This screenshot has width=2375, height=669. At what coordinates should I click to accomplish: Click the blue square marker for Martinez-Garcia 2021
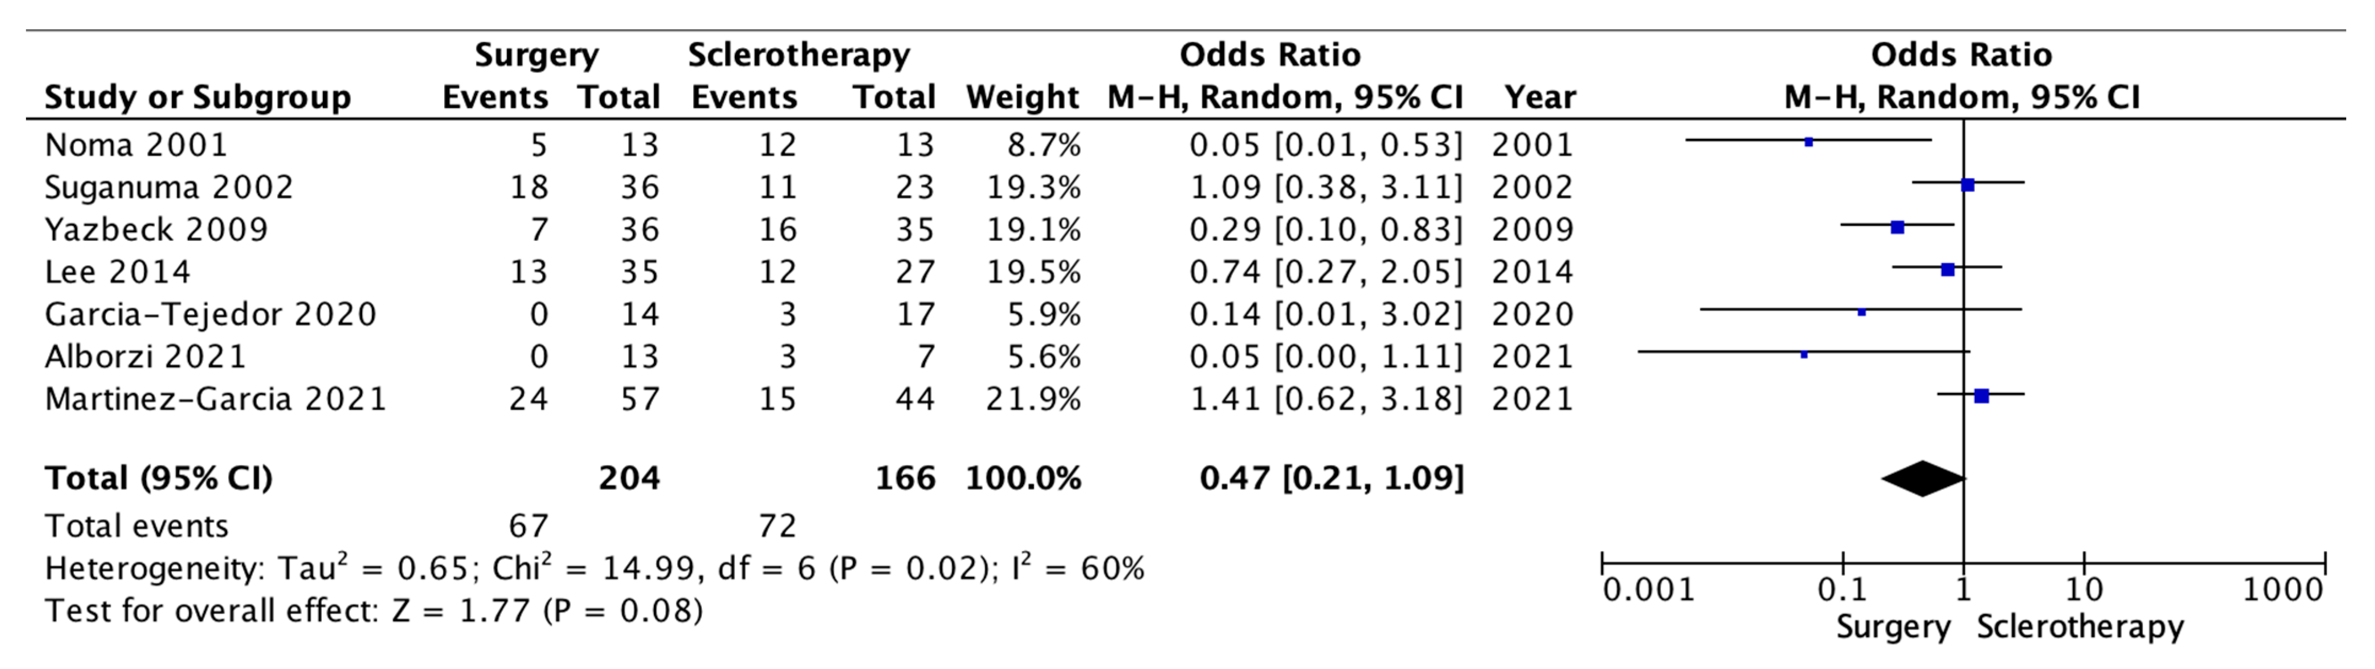coord(1981,396)
